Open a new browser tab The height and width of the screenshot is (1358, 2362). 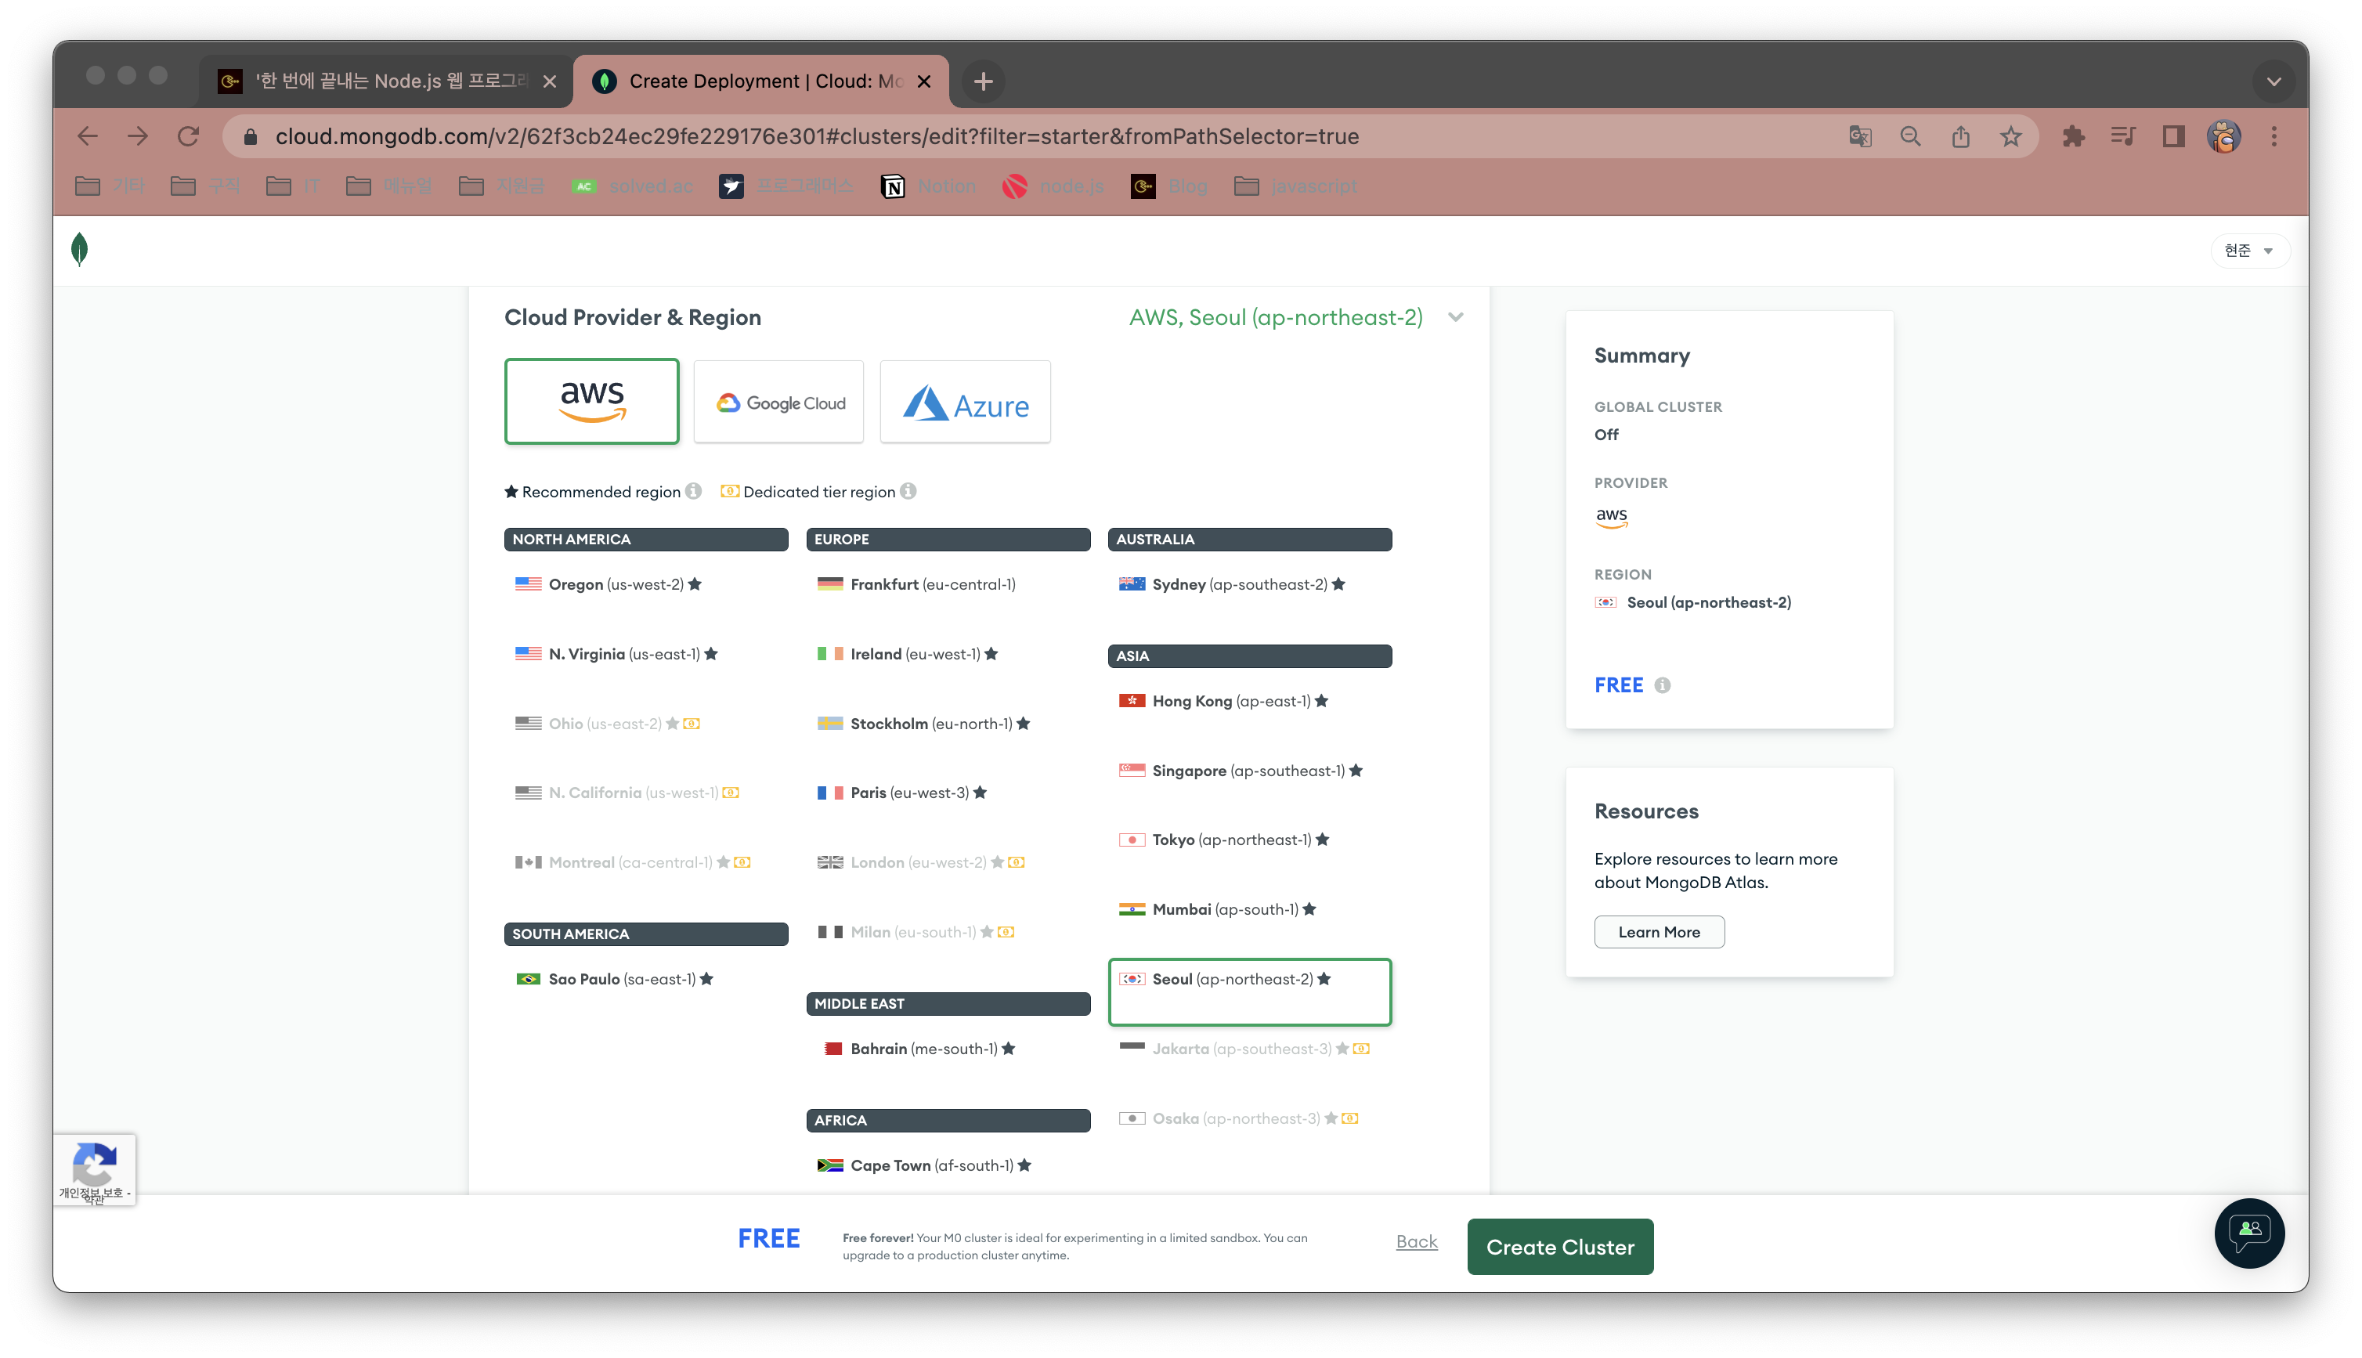click(x=983, y=81)
